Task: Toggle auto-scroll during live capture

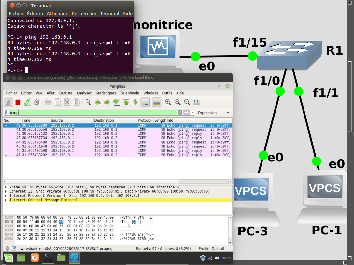Action: [x=145, y=102]
